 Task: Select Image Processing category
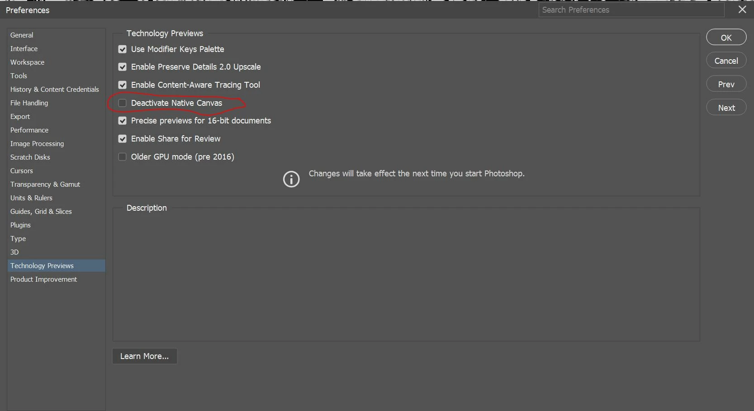click(x=56, y=143)
